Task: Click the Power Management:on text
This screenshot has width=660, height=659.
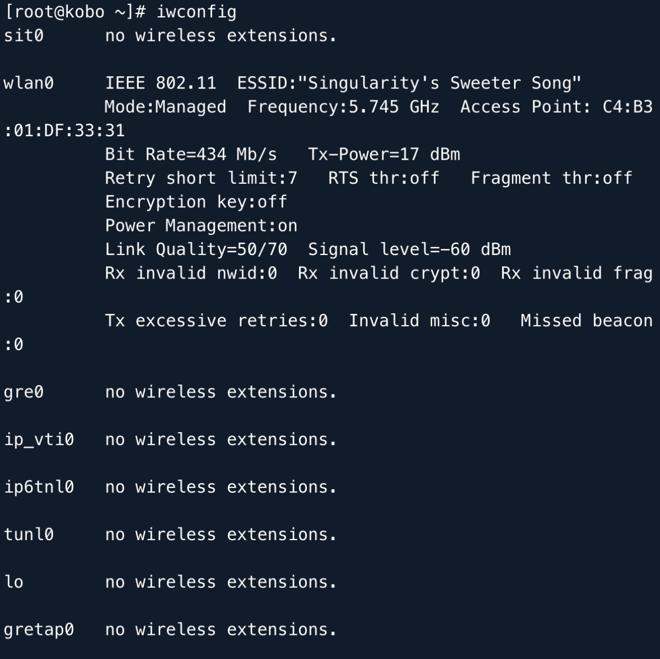Action: 201,226
